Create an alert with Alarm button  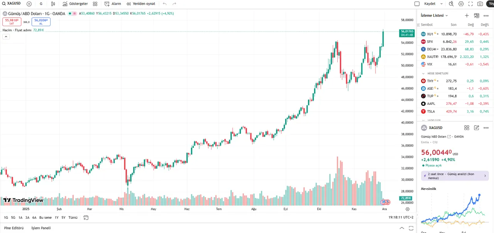[x=113, y=4]
